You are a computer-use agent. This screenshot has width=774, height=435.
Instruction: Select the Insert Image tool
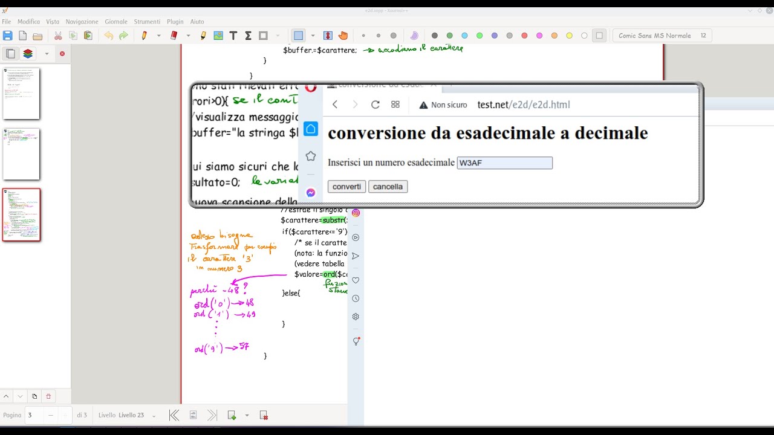coord(218,36)
